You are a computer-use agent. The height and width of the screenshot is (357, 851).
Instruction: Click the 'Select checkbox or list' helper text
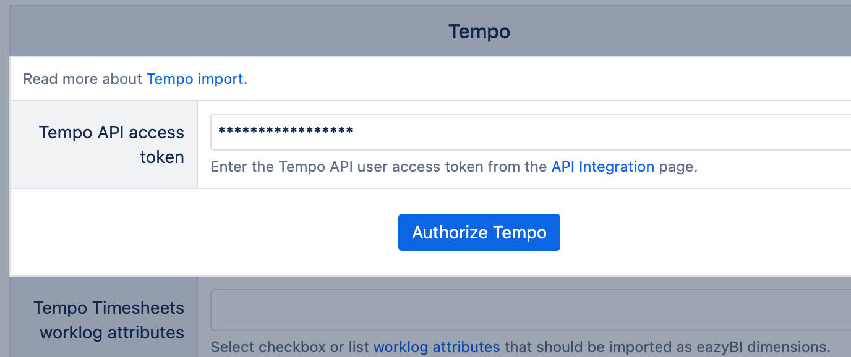[x=290, y=346]
